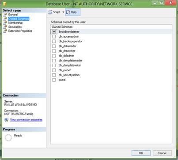This screenshot has height=160, width=178.
Task: Click the General page icon
Action: coord(5,15)
